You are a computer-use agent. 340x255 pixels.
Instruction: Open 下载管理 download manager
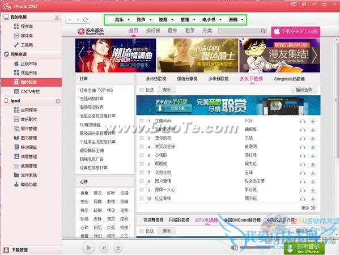[x=16, y=250]
